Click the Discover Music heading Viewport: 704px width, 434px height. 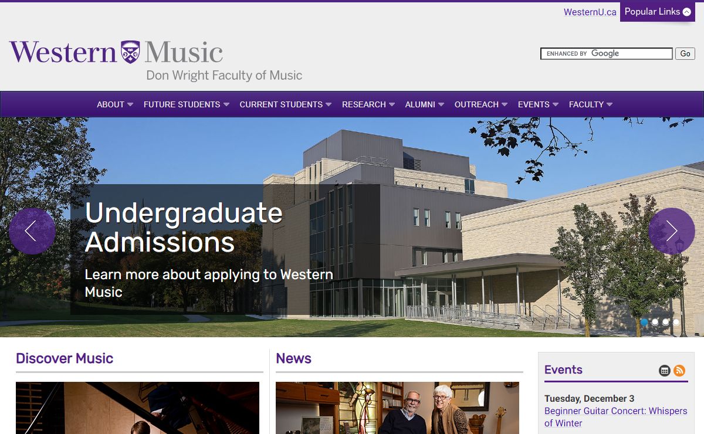(x=65, y=358)
